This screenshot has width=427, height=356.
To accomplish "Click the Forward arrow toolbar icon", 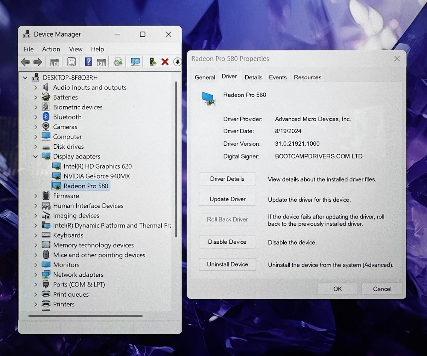I will (x=38, y=62).
